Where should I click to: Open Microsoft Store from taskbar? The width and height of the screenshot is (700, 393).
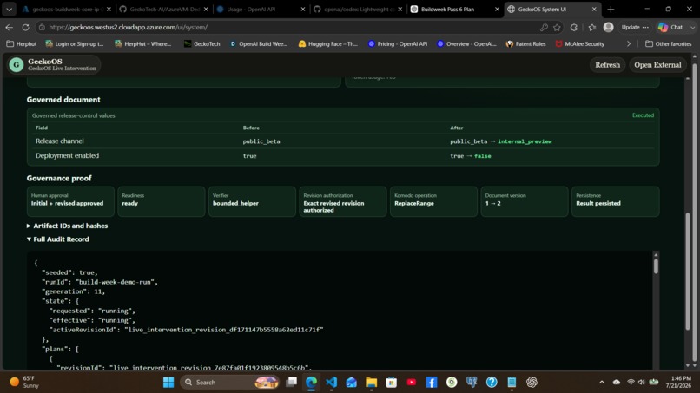392,383
